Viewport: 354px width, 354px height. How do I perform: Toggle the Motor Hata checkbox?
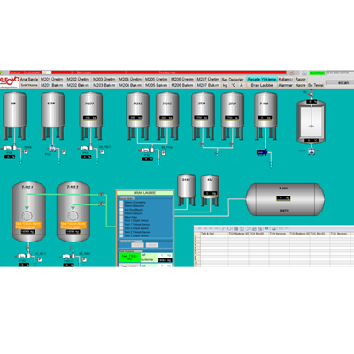(121, 217)
